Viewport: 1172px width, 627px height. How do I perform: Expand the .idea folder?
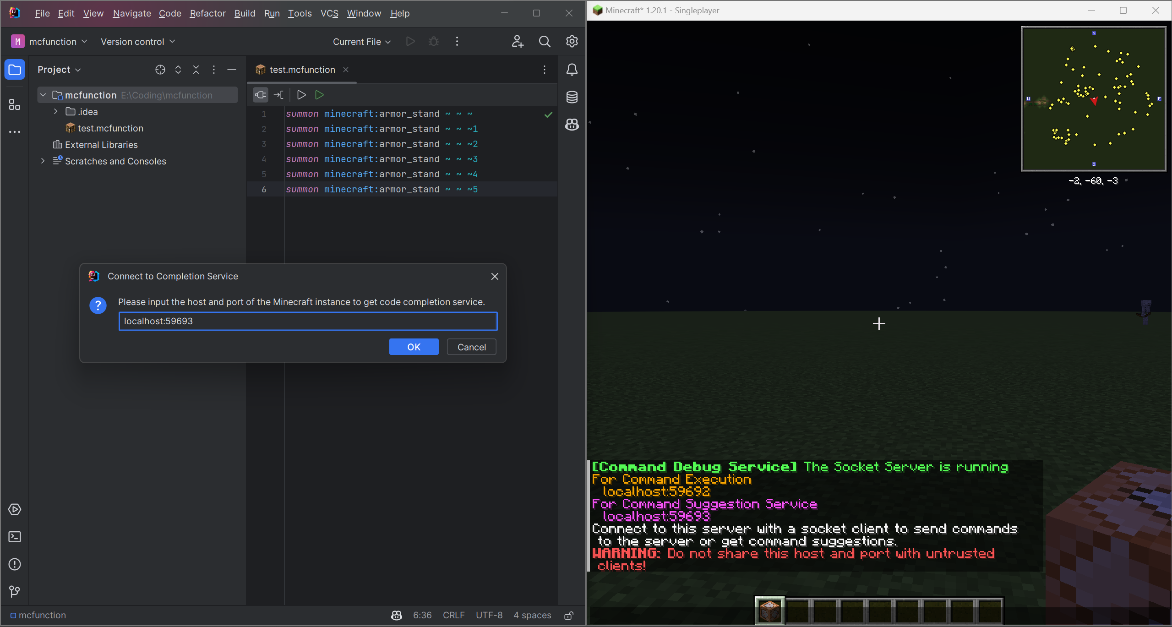point(56,112)
